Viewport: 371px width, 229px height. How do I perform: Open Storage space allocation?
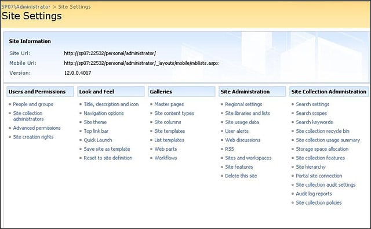322,149
